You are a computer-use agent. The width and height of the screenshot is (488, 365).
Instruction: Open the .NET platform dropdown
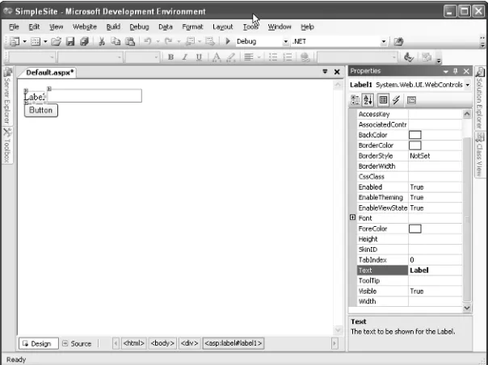point(384,41)
